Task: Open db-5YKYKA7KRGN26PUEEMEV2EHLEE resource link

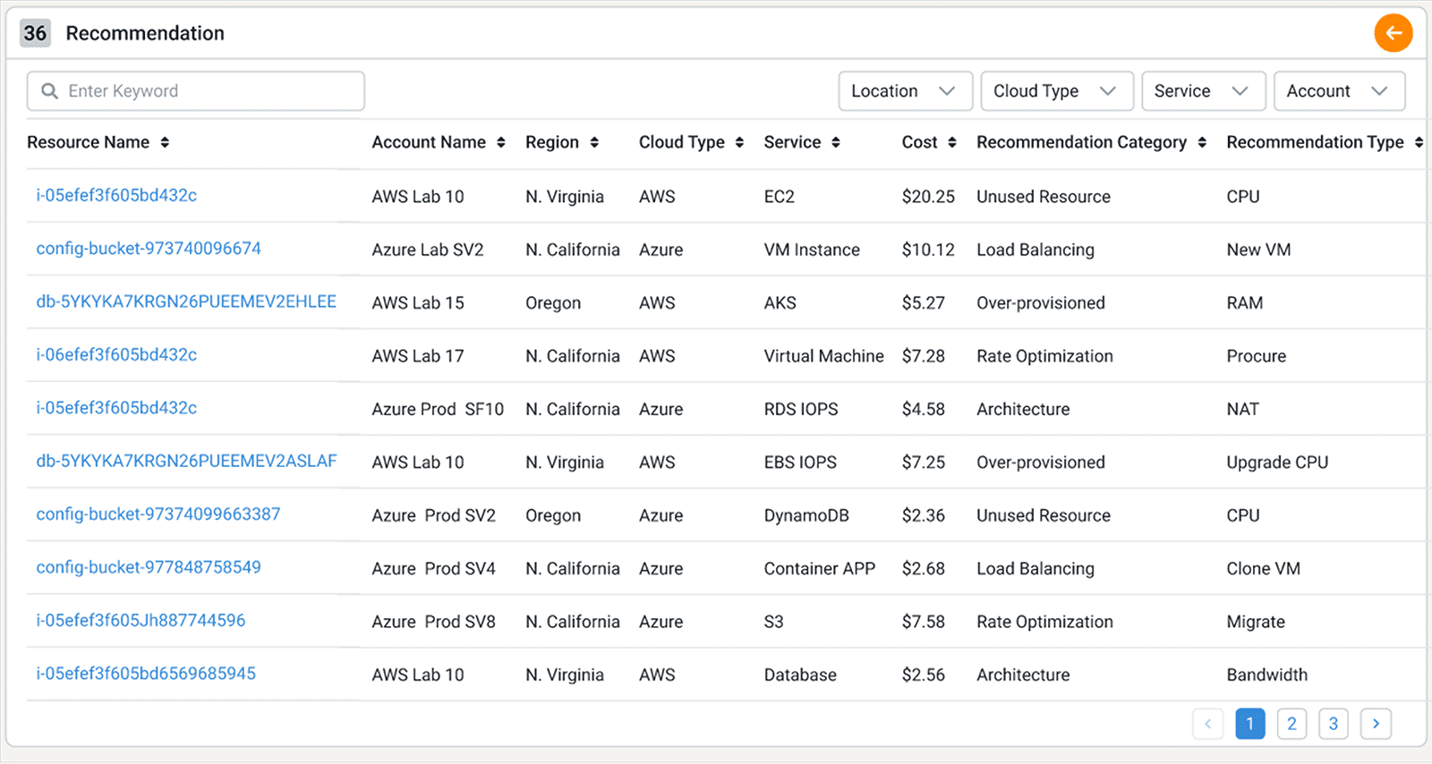Action: [x=186, y=301]
